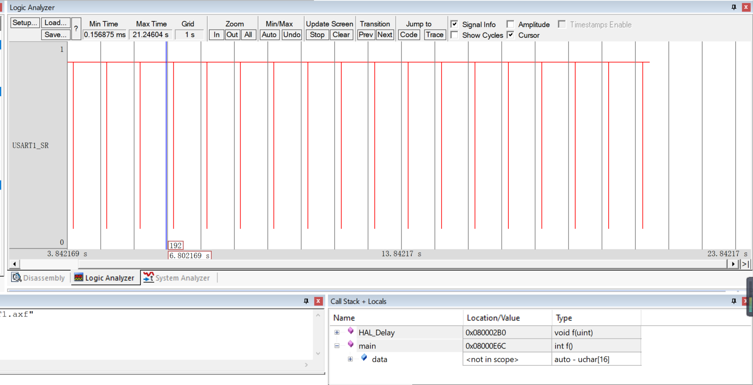Stop updating the screen
The width and height of the screenshot is (753, 385).
(317, 35)
